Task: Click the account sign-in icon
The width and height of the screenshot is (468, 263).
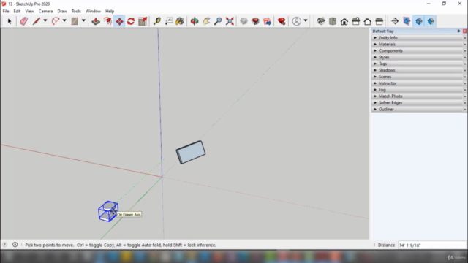Action: 297,21
